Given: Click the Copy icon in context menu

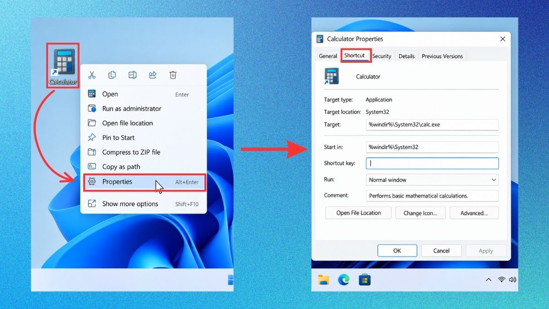Looking at the screenshot, I should (112, 75).
